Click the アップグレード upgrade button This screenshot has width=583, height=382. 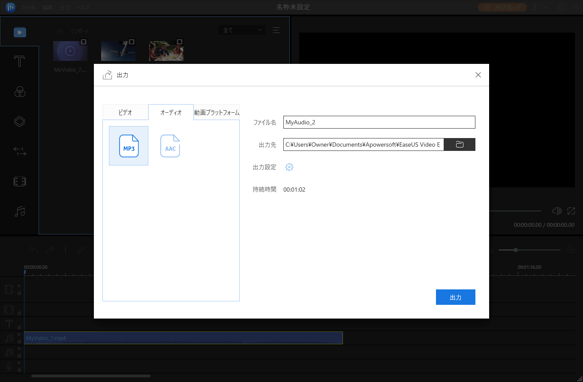coord(502,7)
